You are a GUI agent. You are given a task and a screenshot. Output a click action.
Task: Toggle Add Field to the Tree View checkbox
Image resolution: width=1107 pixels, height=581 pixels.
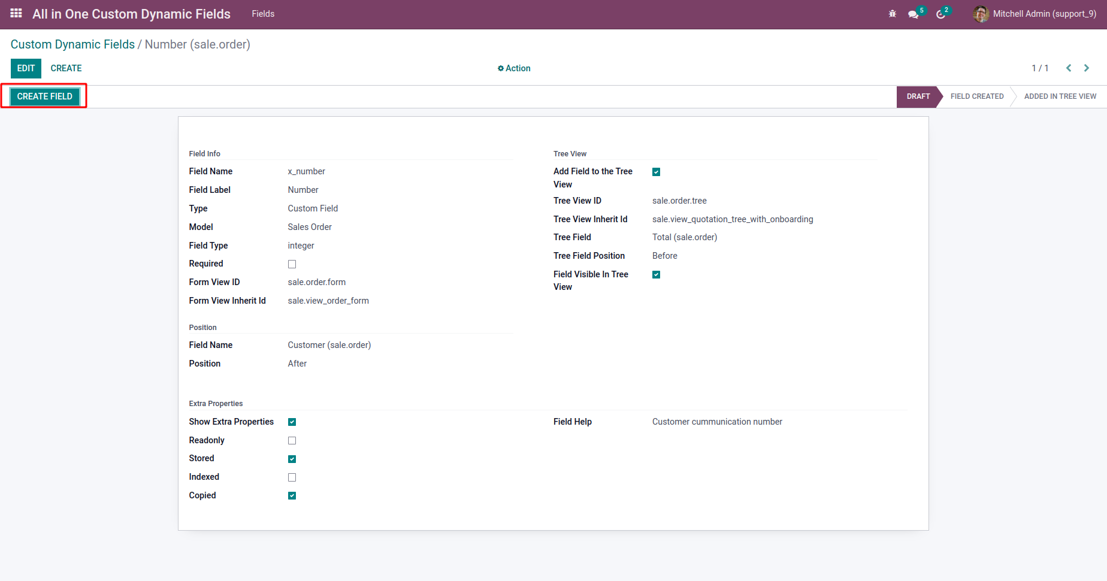657,172
